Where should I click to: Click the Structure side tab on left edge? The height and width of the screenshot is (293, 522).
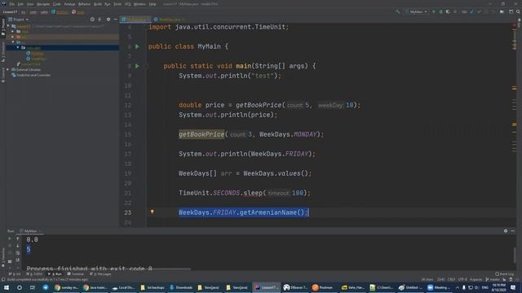(3, 52)
